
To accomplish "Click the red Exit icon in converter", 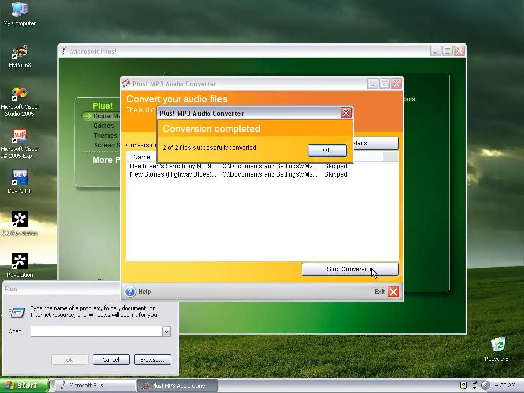I will coord(394,291).
